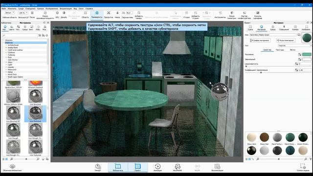Choose the Pan camera tool
The image size is (313, 176).
tap(109, 15)
